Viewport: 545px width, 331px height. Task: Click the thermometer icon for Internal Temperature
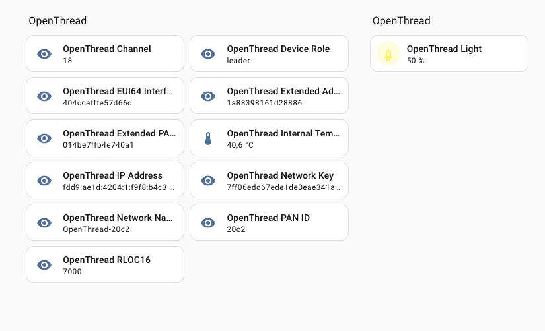[x=208, y=138]
